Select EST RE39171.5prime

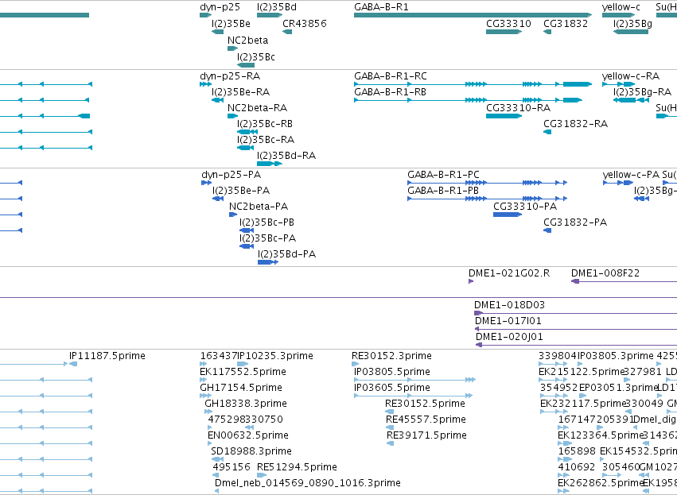[x=426, y=435]
